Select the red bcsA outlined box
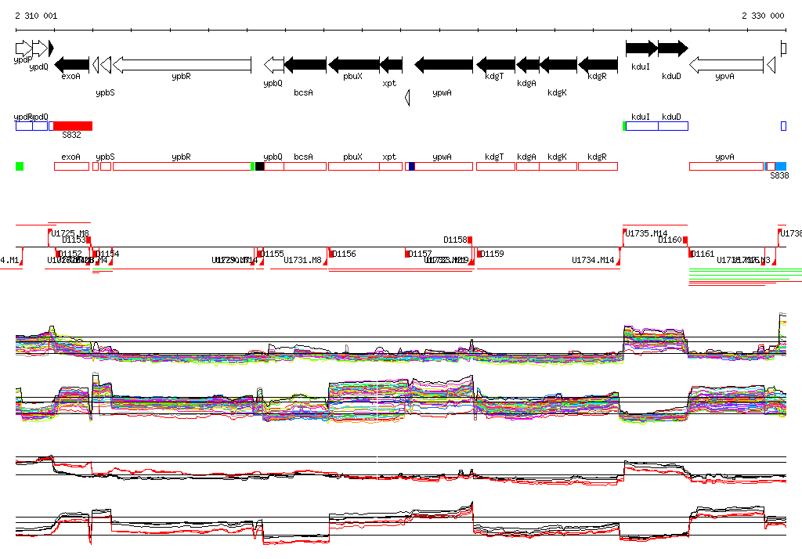Image resolution: width=802 pixels, height=559 pixels. pyautogui.click(x=305, y=166)
